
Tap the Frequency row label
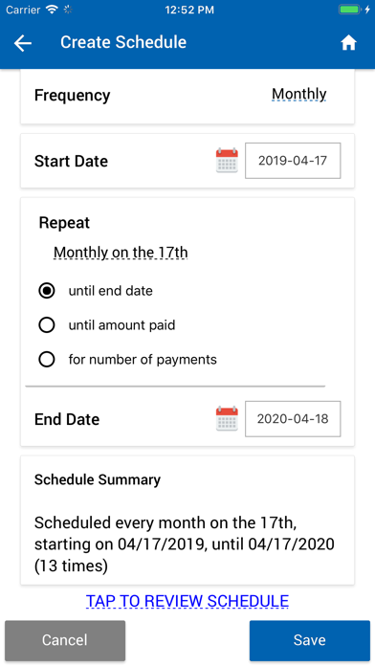(72, 96)
